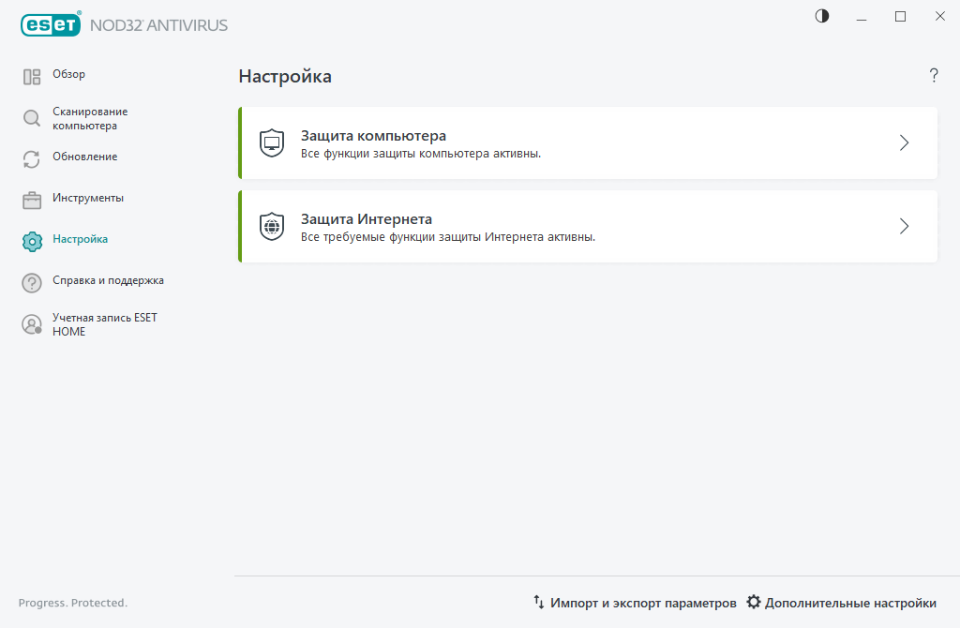Click the monitor shield icon for Защита компьютера
The height and width of the screenshot is (628, 960).
coord(271,142)
